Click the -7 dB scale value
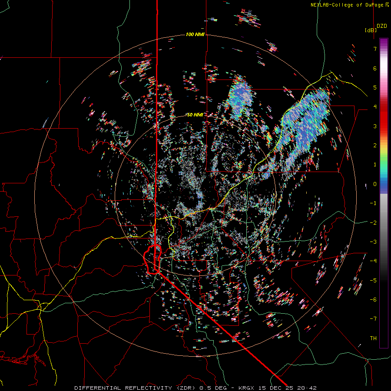This screenshot has height=391, width=391. click(x=373, y=319)
